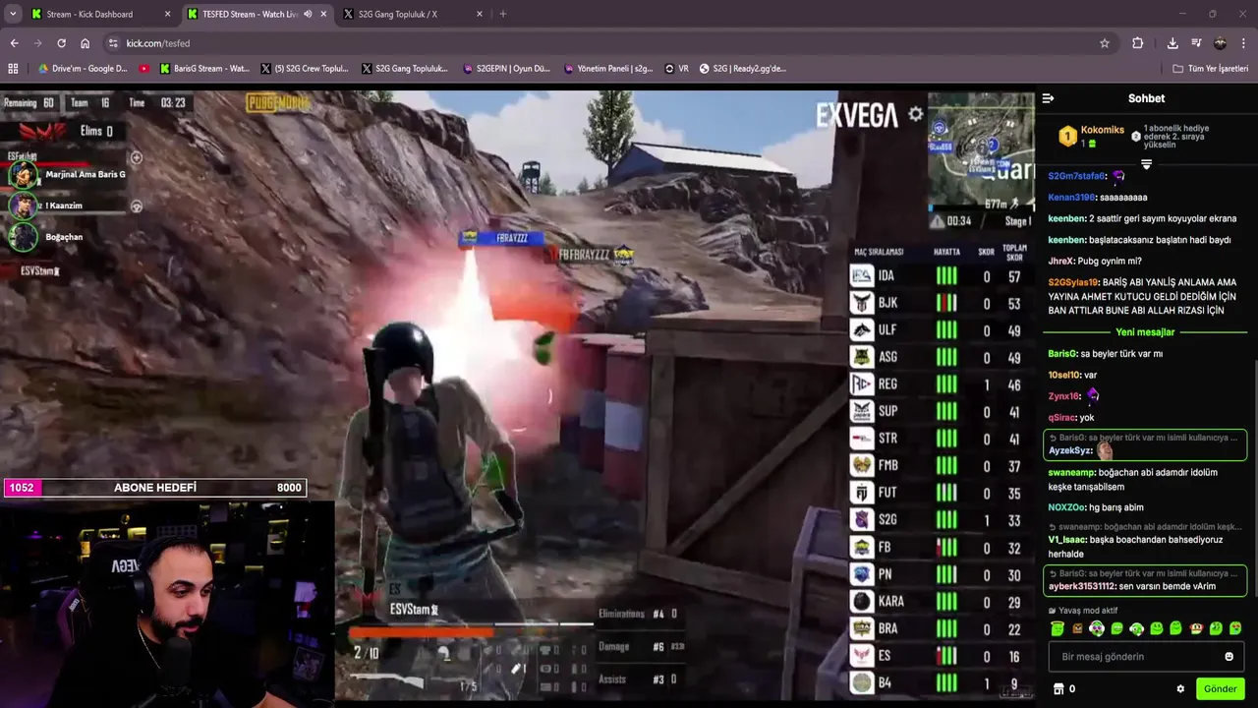Send message with Gönder button
Screen dimensions: 1258x708
tap(1221, 689)
